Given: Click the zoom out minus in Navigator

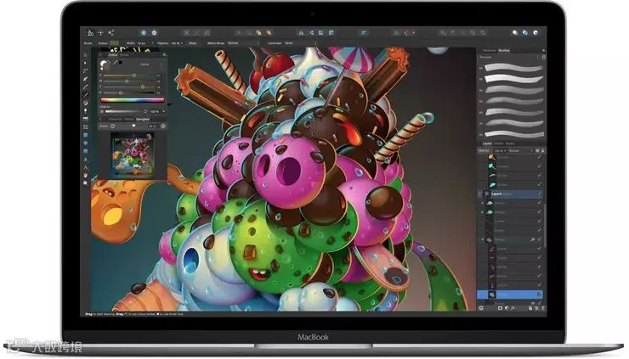Looking at the screenshot, I should (x=112, y=126).
